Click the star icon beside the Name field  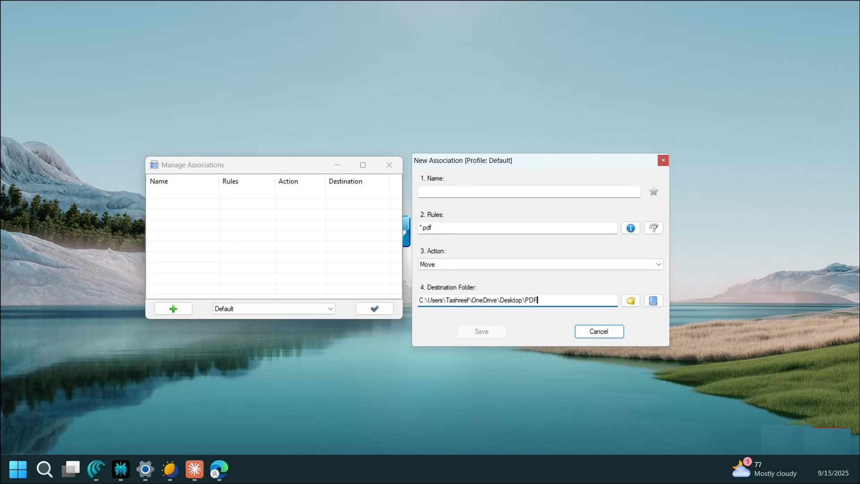coord(653,191)
